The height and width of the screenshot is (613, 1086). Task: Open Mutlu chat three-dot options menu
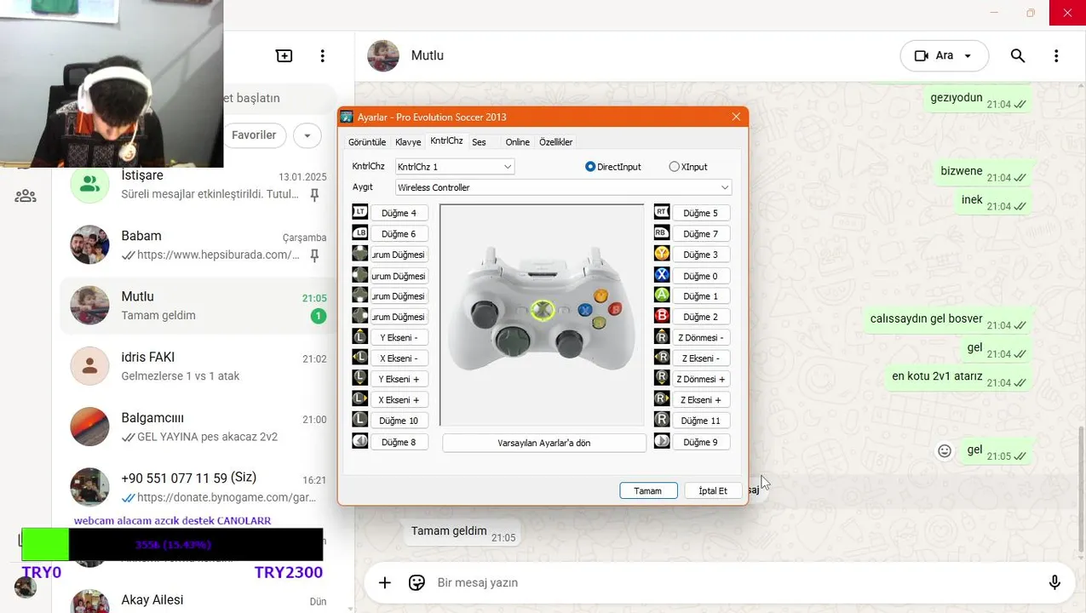click(x=1056, y=55)
